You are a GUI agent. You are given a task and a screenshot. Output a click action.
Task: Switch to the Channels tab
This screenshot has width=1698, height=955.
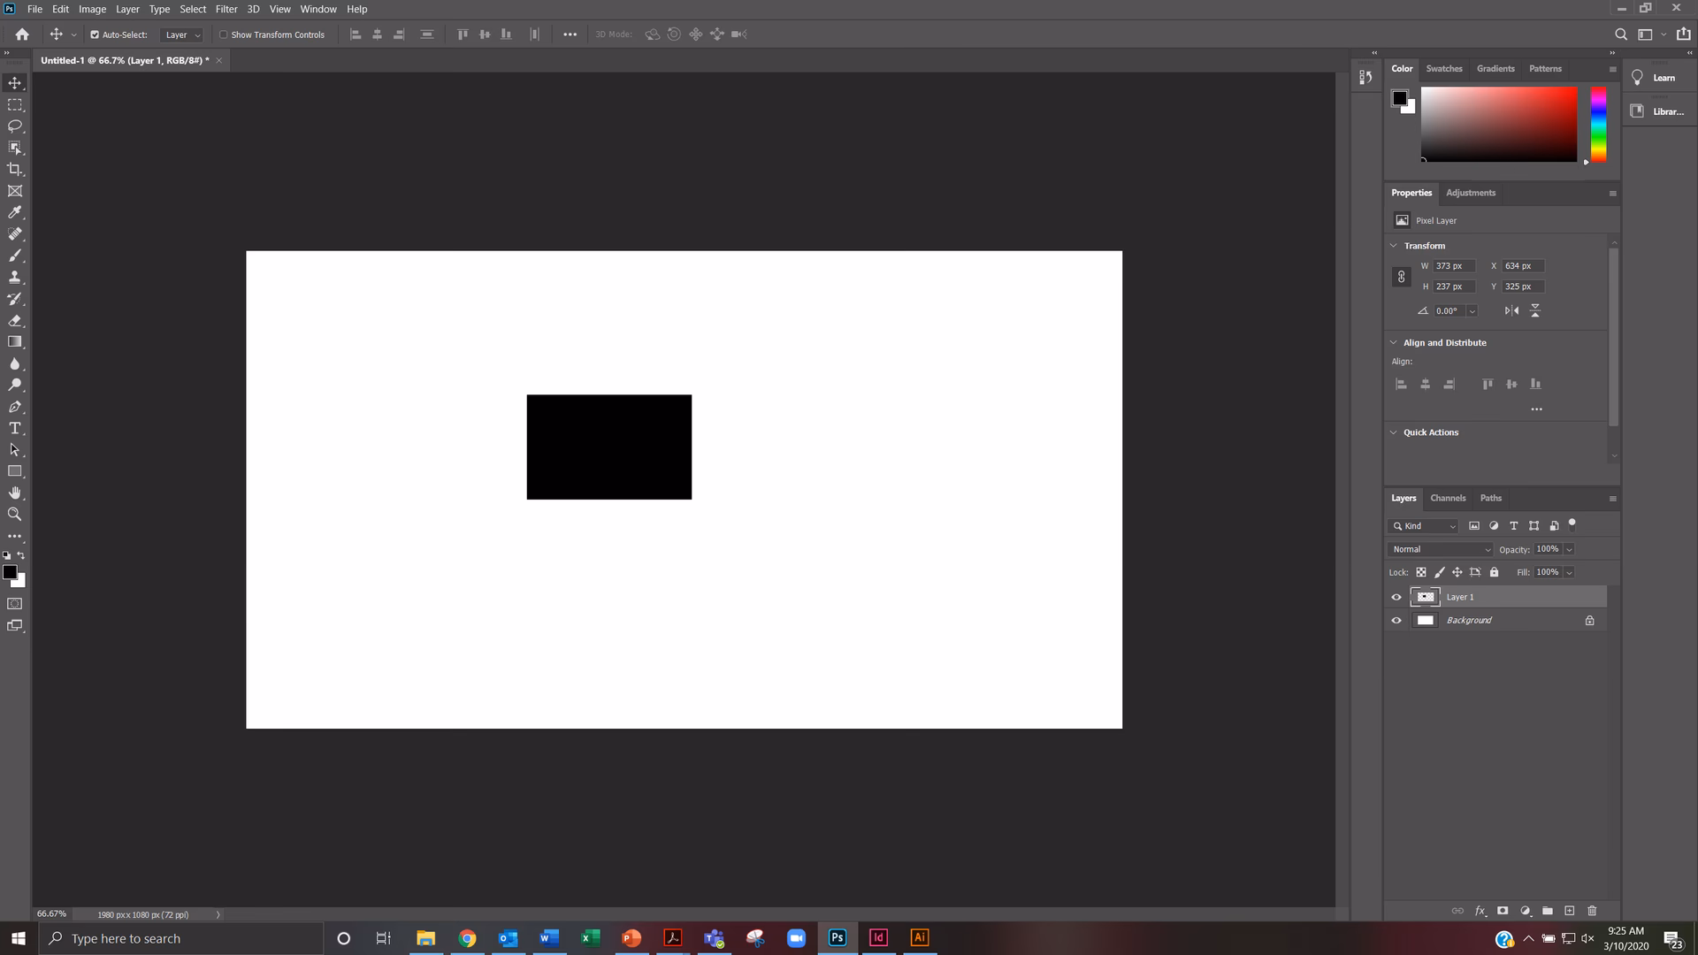1448,498
